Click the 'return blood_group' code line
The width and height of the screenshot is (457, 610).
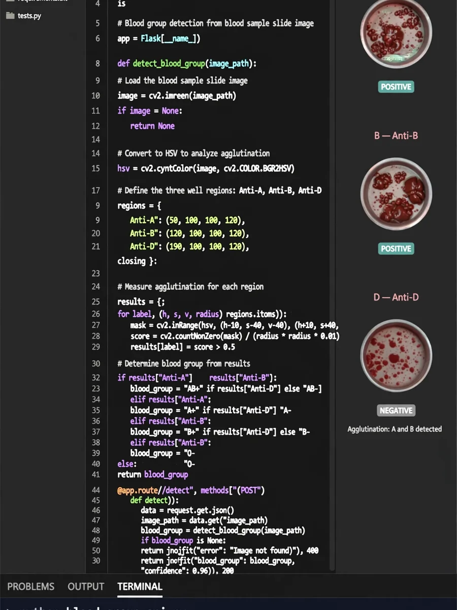tap(153, 474)
